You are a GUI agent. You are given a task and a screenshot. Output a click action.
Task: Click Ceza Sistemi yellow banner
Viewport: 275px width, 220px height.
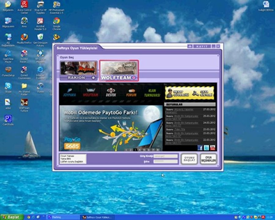coord(203,93)
